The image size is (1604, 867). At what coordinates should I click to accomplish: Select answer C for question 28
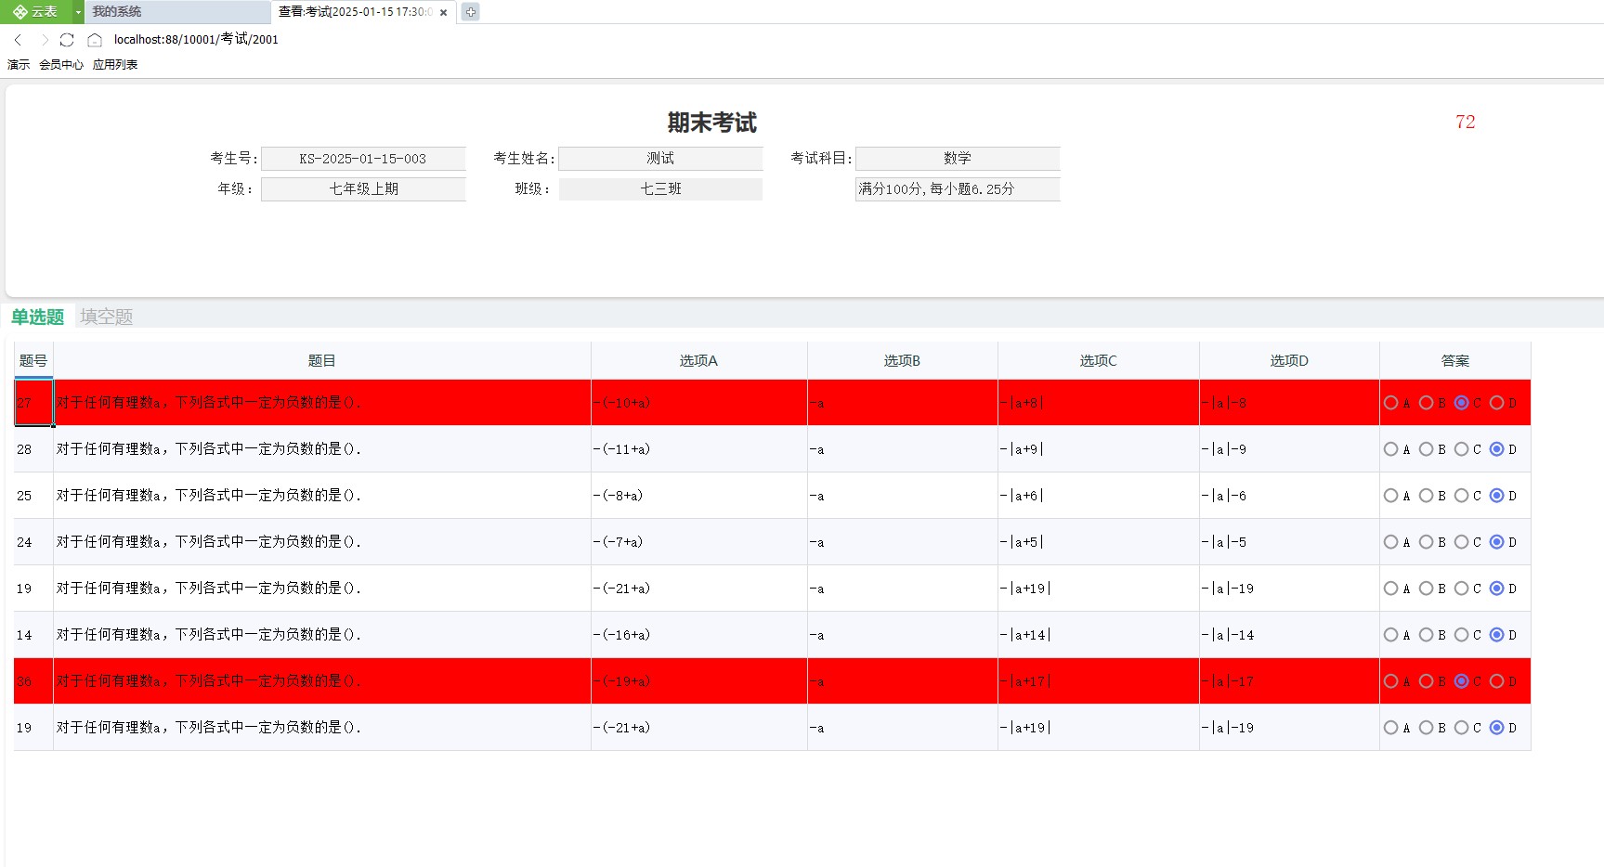(x=1461, y=449)
